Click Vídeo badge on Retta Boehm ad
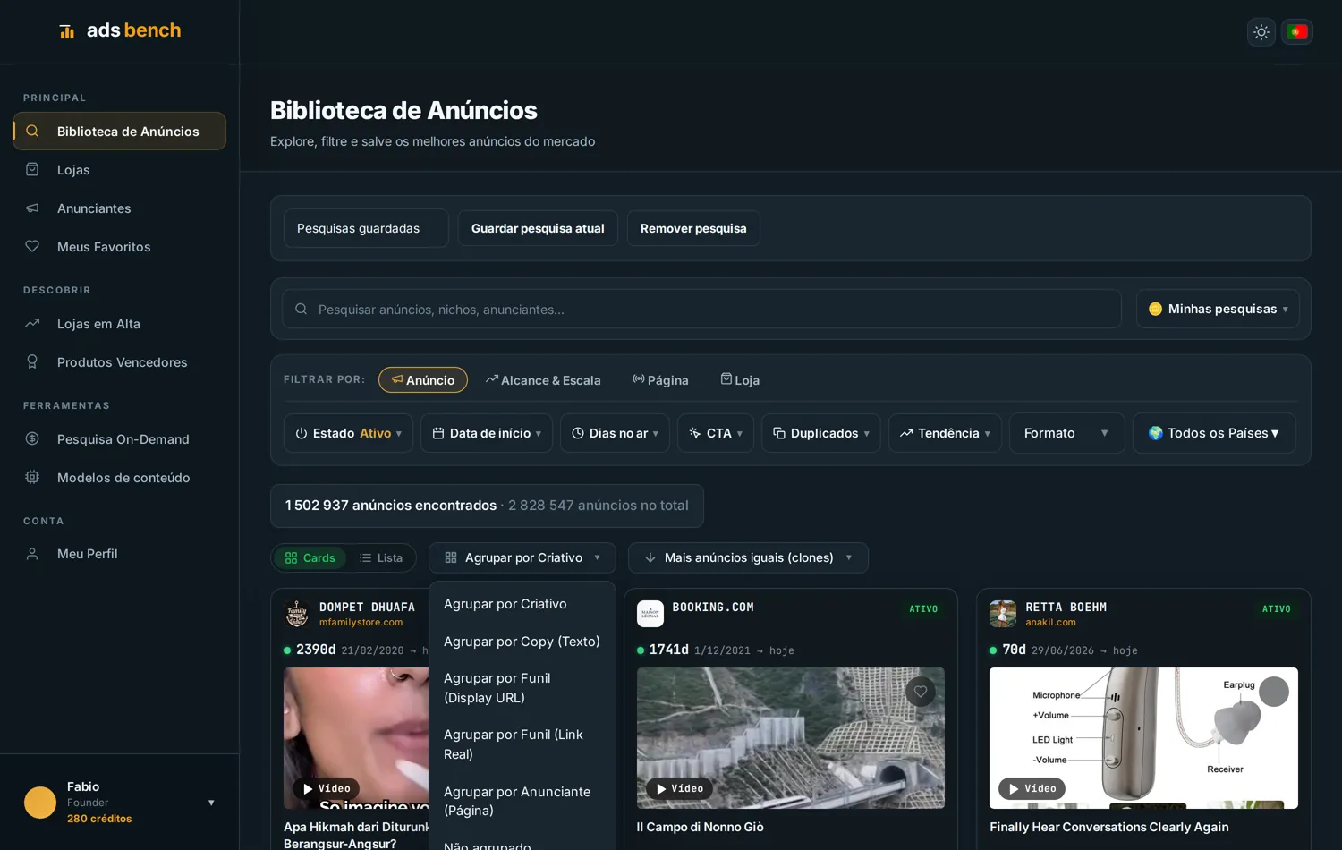 [x=1032, y=788]
